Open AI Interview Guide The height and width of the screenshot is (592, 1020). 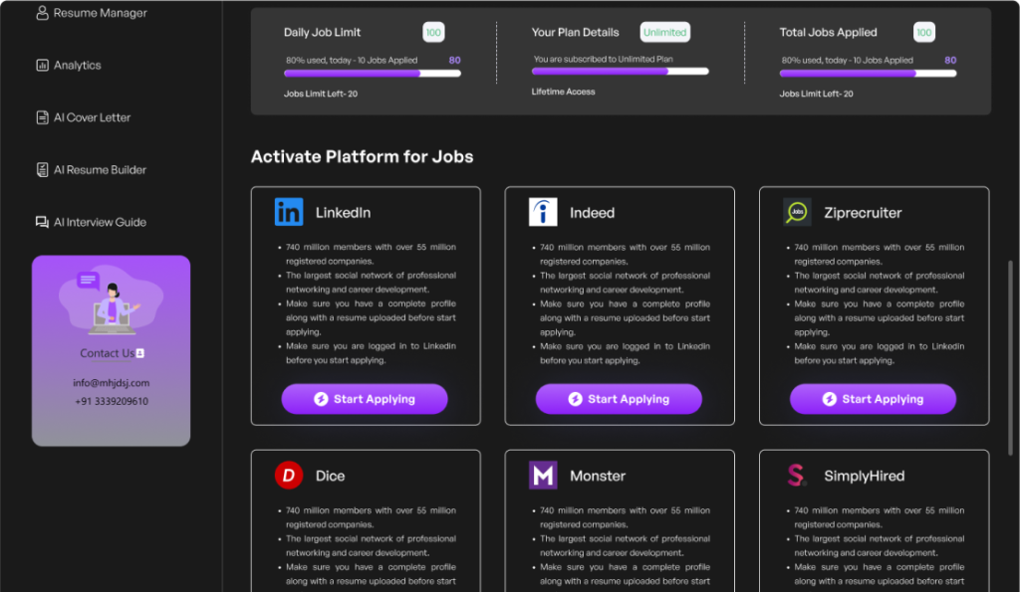click(91, 222)
